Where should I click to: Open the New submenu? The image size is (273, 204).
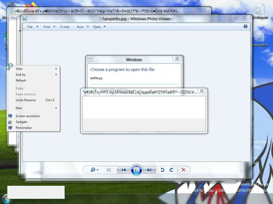click(34, 108)
